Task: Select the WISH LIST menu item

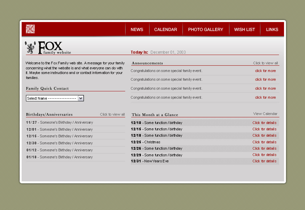Action: pos(244,30)
